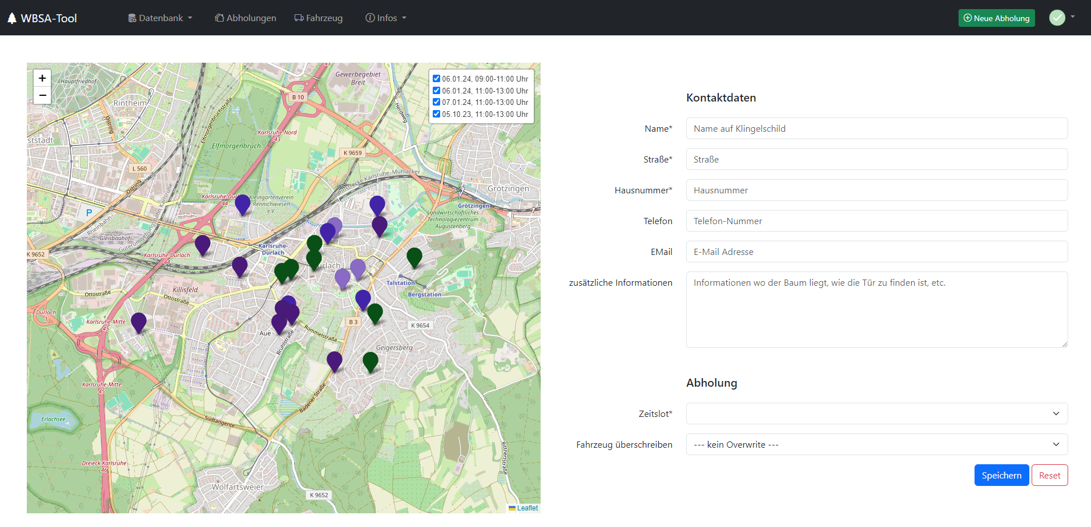This screenshot has width=1091, height=527.
Task: Open the Fahrzeug page
Action: 319,18
